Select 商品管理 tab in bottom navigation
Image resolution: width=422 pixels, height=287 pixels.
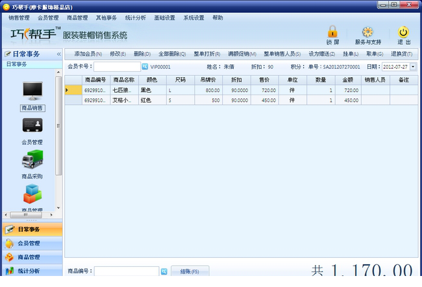(32, 257)
